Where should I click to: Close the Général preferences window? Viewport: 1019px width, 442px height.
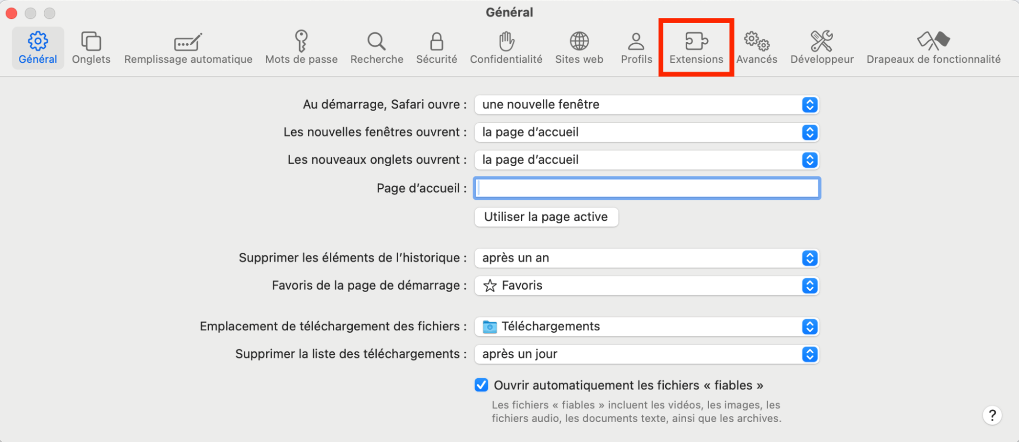(x=12, y=13)
